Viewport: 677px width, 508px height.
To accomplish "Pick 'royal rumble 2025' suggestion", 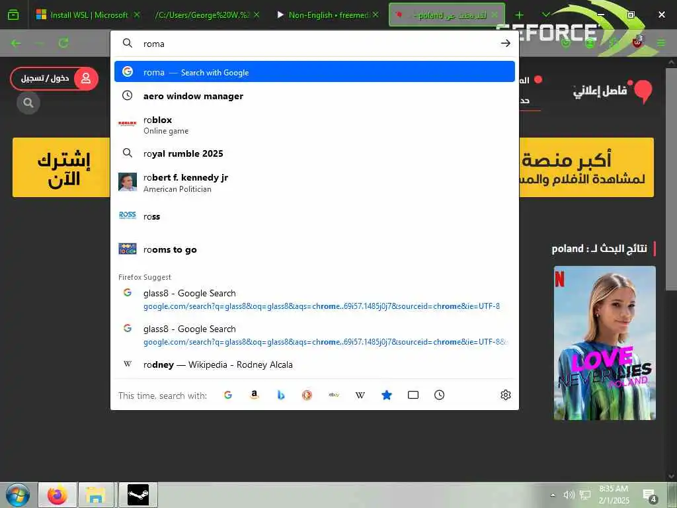I will click(314, 153).
